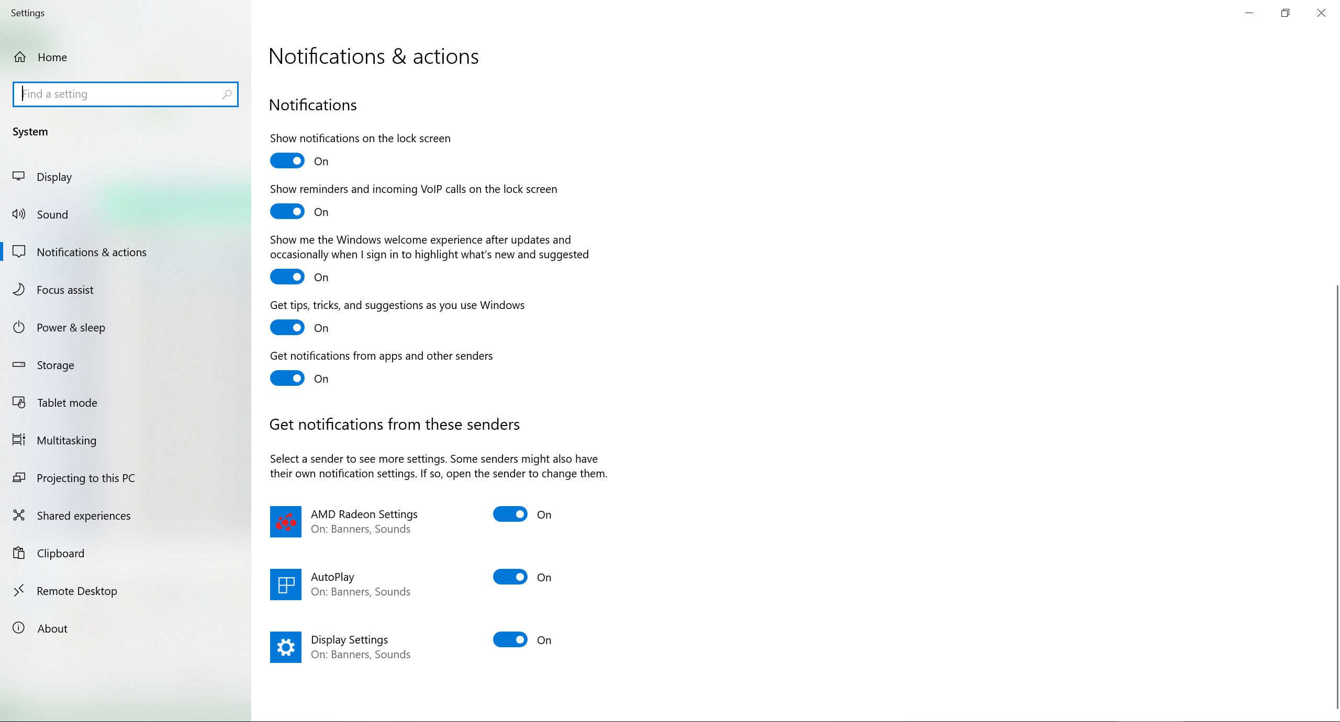
Task: Open Shared experiences settings
Action: [x=83, y=515]
